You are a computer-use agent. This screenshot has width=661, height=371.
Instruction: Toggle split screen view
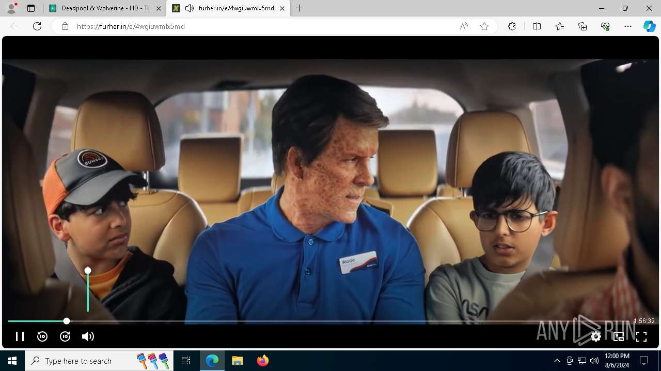537,26
